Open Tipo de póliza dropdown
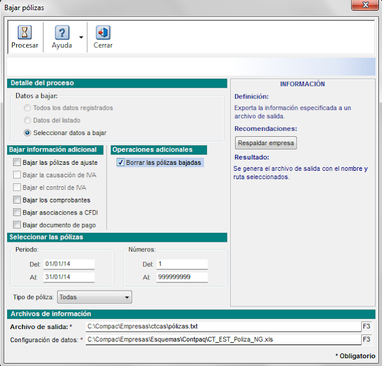This screenshot has height=366, width=382. click(x=94, y=297)
